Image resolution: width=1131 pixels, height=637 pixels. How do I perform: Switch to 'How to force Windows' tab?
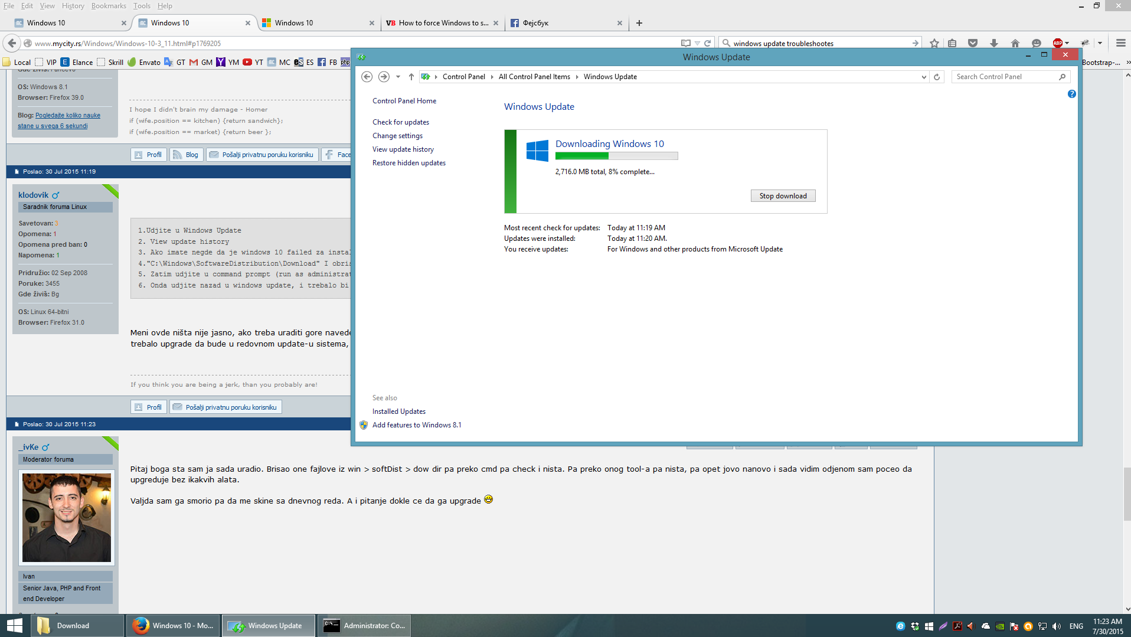442,23
